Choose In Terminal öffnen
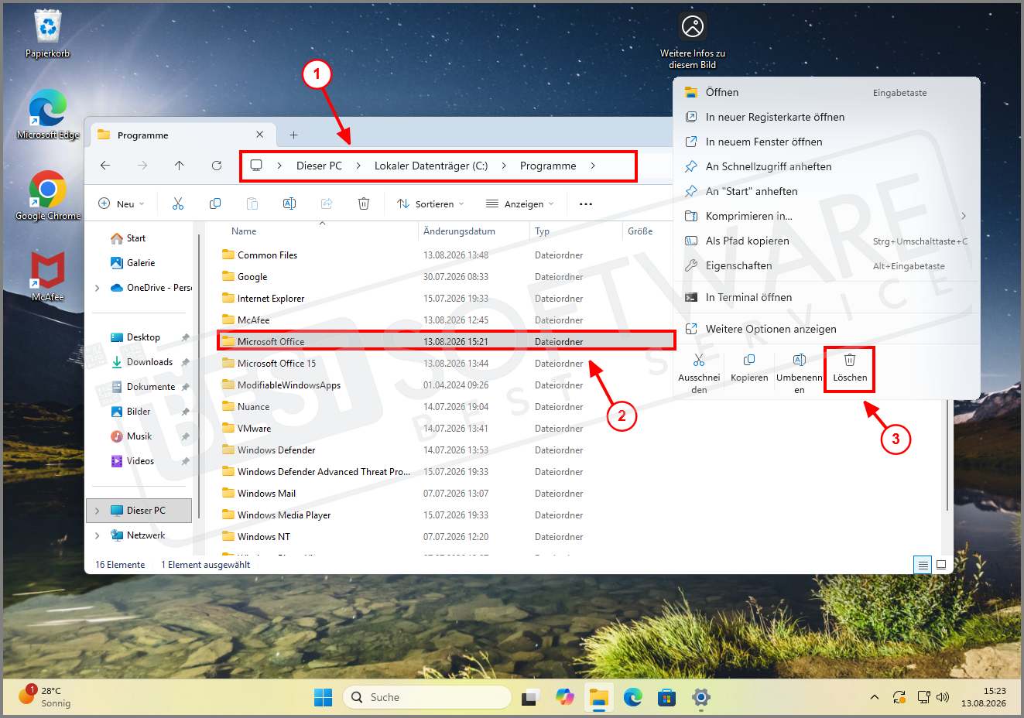This screenshot has height=718, width=1024. tap(826, 297)
